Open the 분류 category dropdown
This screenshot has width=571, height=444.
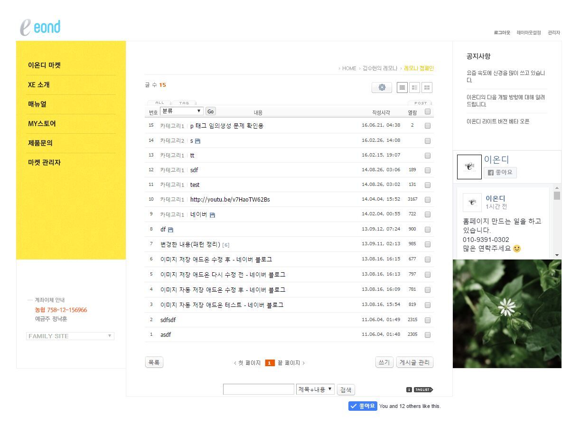(x=182, y=111)
